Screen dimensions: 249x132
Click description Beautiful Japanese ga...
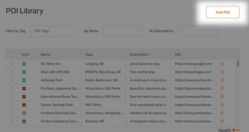(149, 89)
